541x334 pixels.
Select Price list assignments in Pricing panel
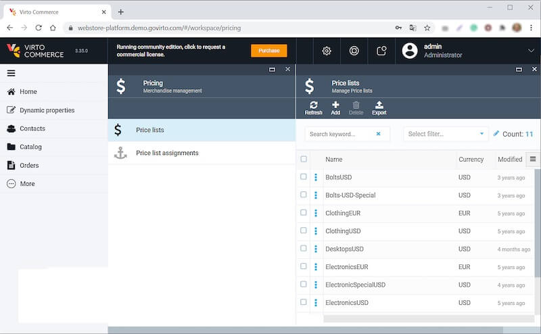click(167, 153)
